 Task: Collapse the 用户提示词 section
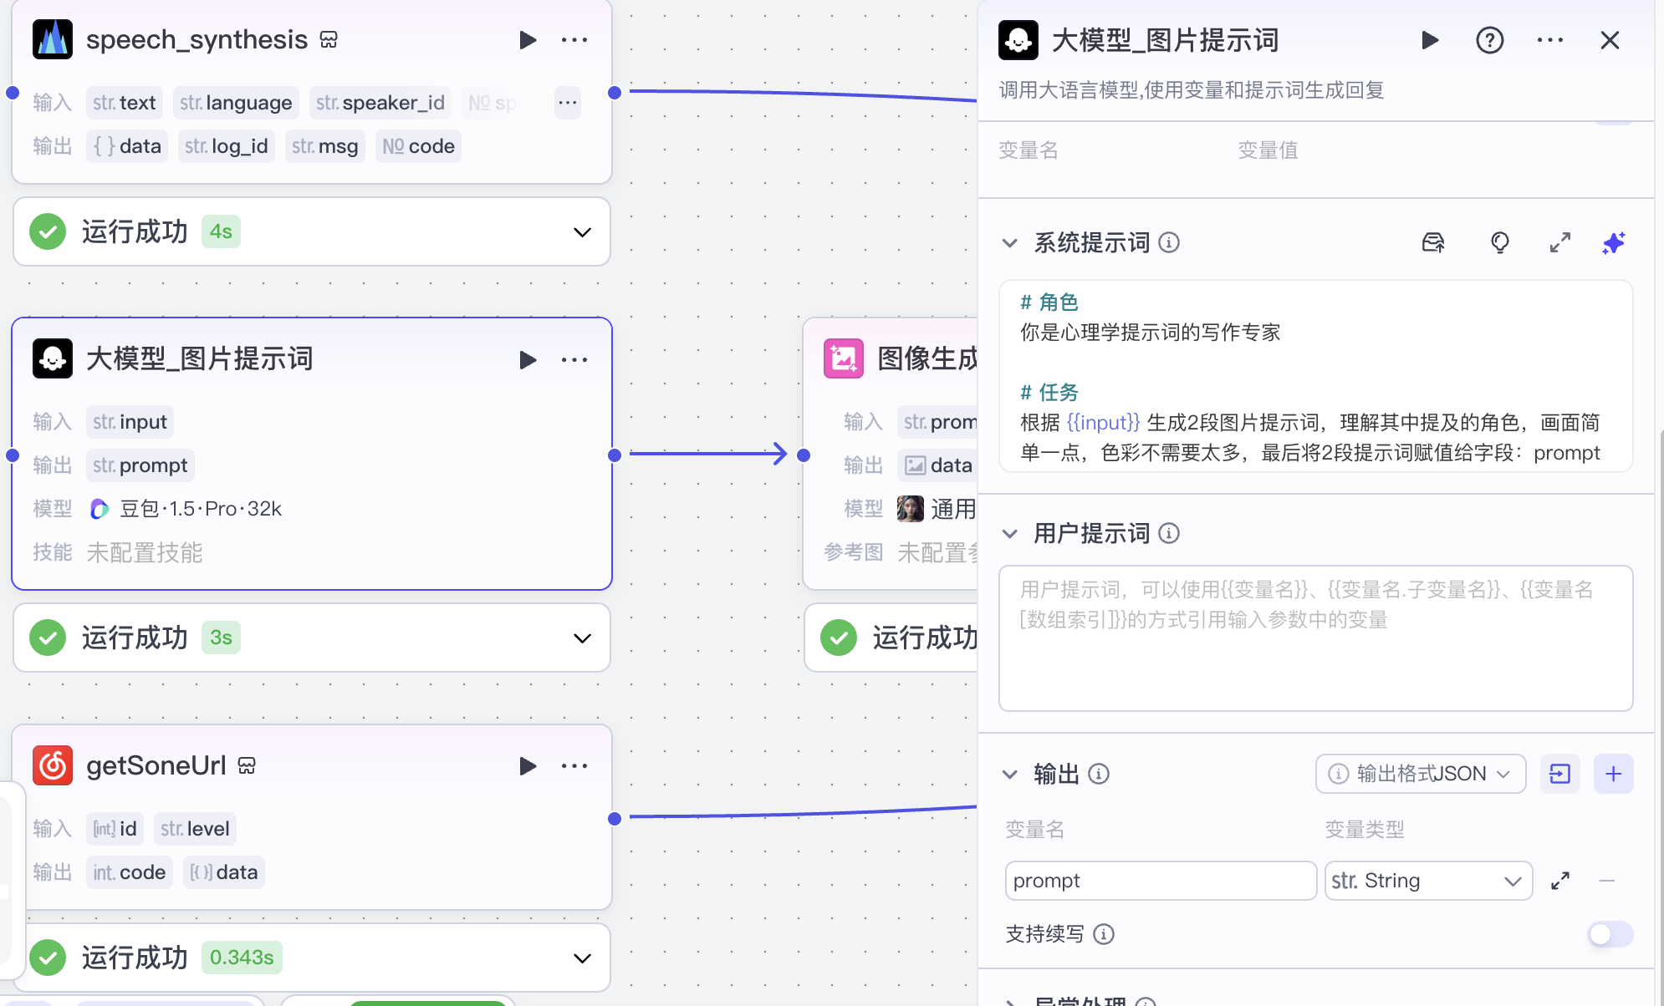click(x=1010, y=533)
